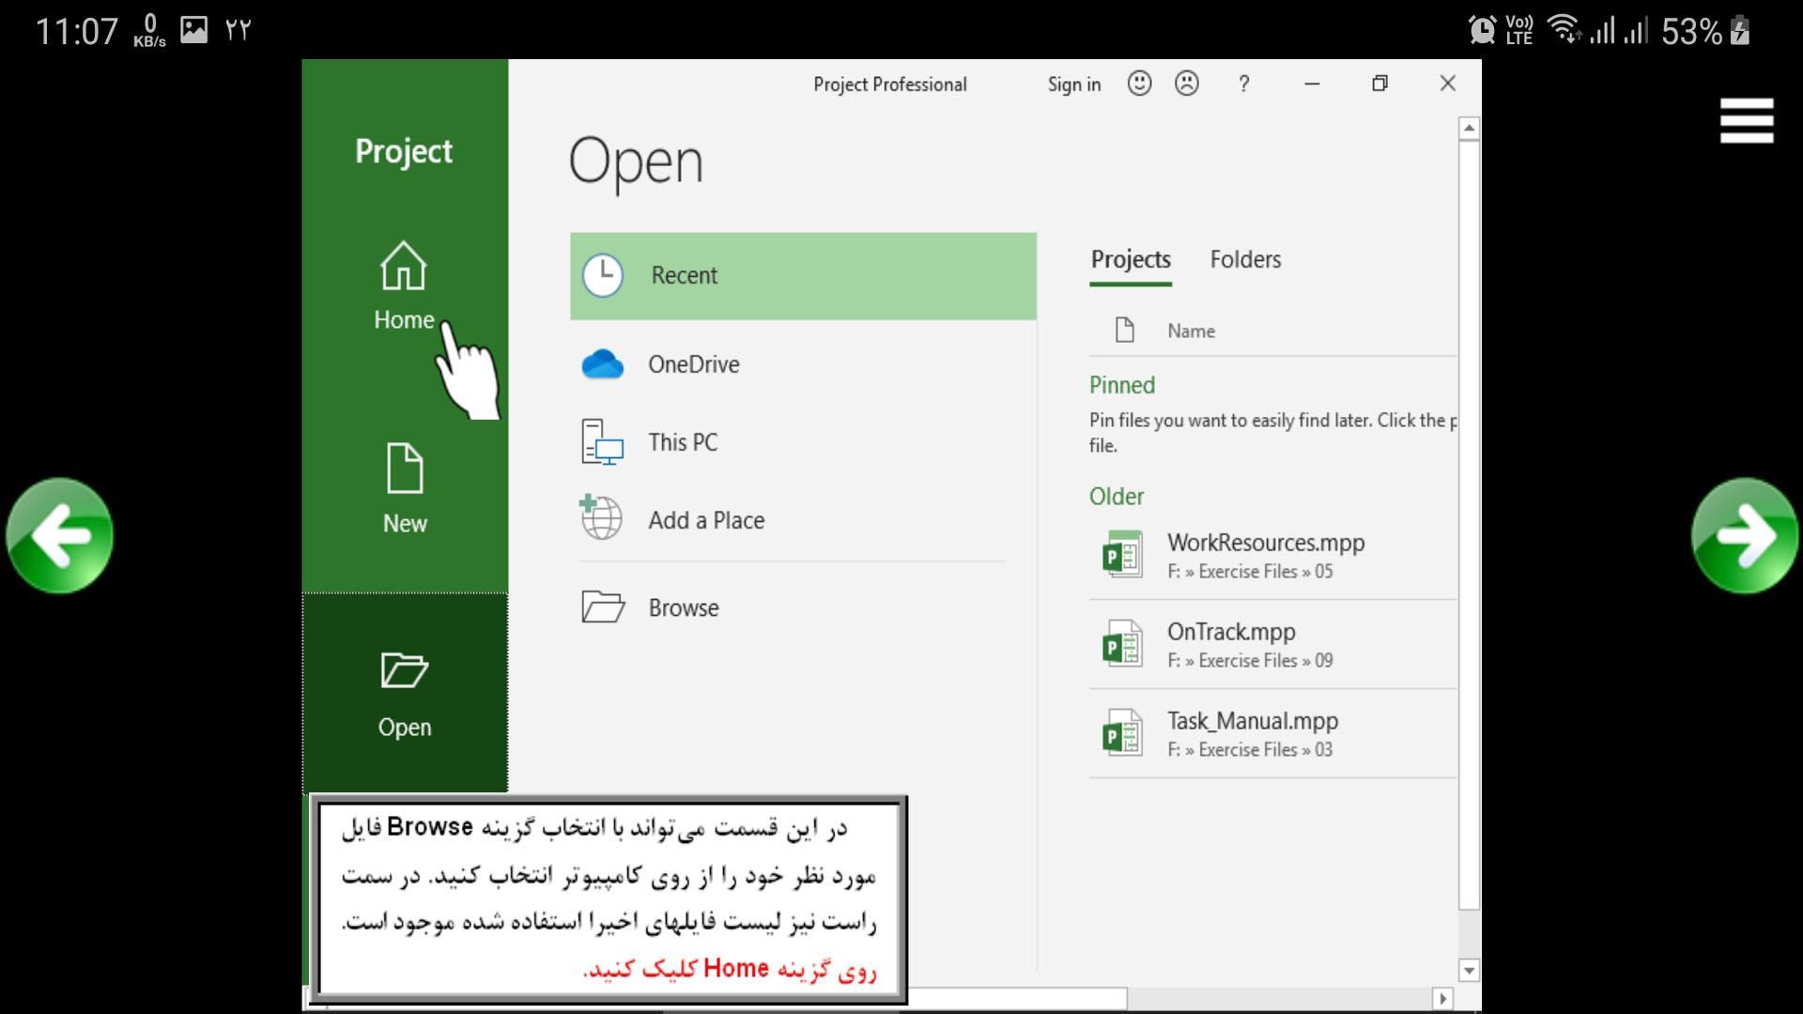Viewport: 1803px width, 1014px height.
Task: Click the document icon in Name header
Action: (1124, 330)
